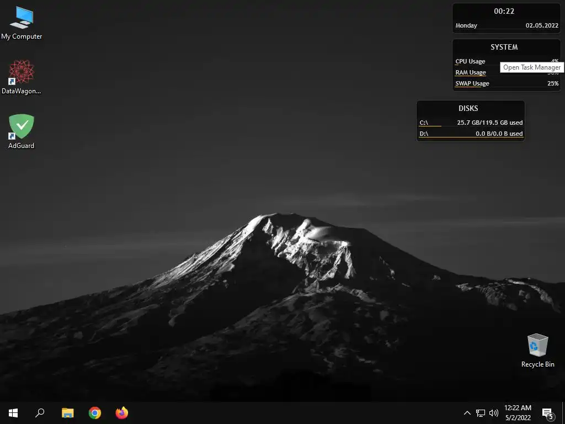The image size is (565, 424).
Task: Click the 25.7 GB/119.5 GB used value
Action: coord(490,123)
